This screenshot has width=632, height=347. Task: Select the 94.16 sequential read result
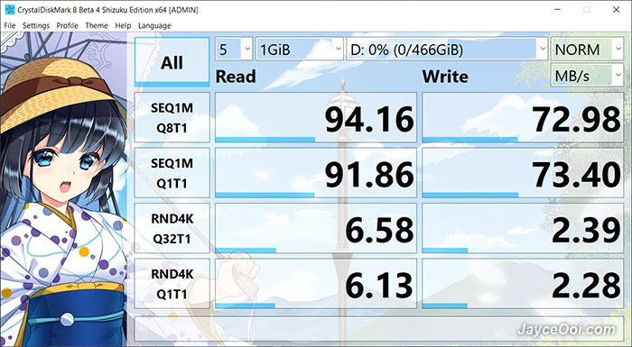[316, 117]
